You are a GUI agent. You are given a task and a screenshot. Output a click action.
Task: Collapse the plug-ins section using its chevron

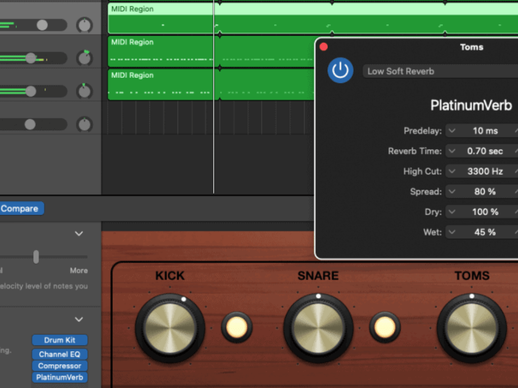coord(79,320)
